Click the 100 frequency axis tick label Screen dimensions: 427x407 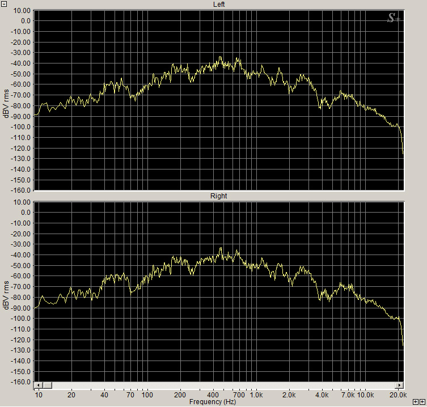pos(147,395)
